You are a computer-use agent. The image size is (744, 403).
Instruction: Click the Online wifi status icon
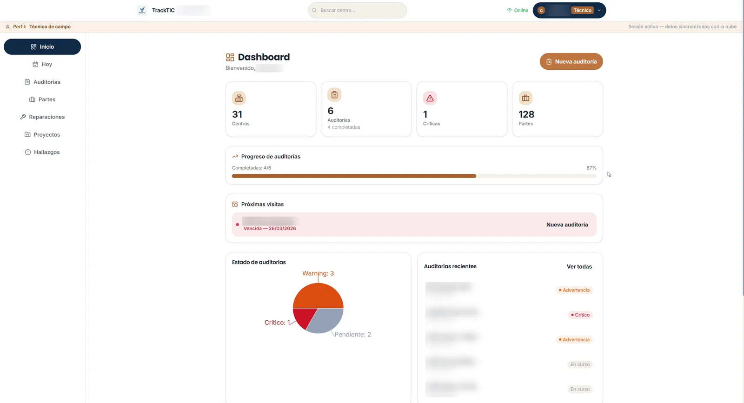pos(509,10)
